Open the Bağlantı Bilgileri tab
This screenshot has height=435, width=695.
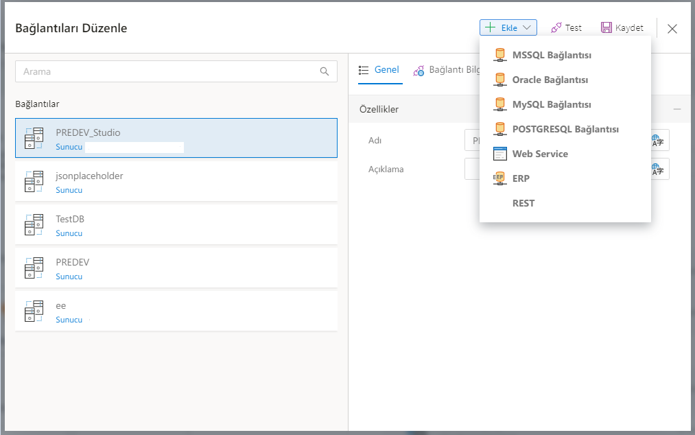446,70
